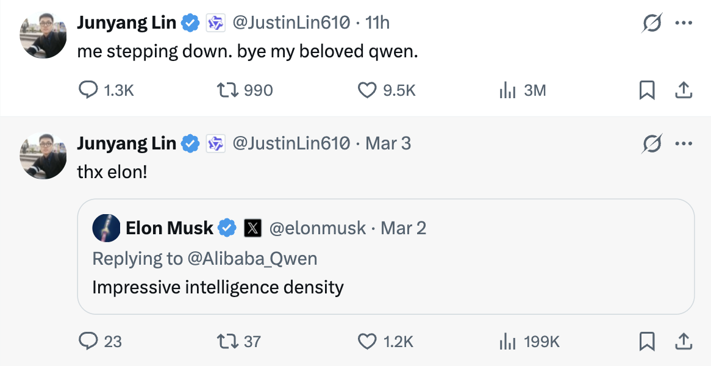Open Grok actions on 'thx elon!' post

pyautogui.click(x=652, y=144)
